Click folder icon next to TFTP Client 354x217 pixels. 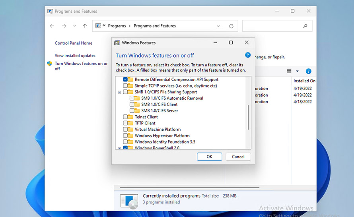130,123
